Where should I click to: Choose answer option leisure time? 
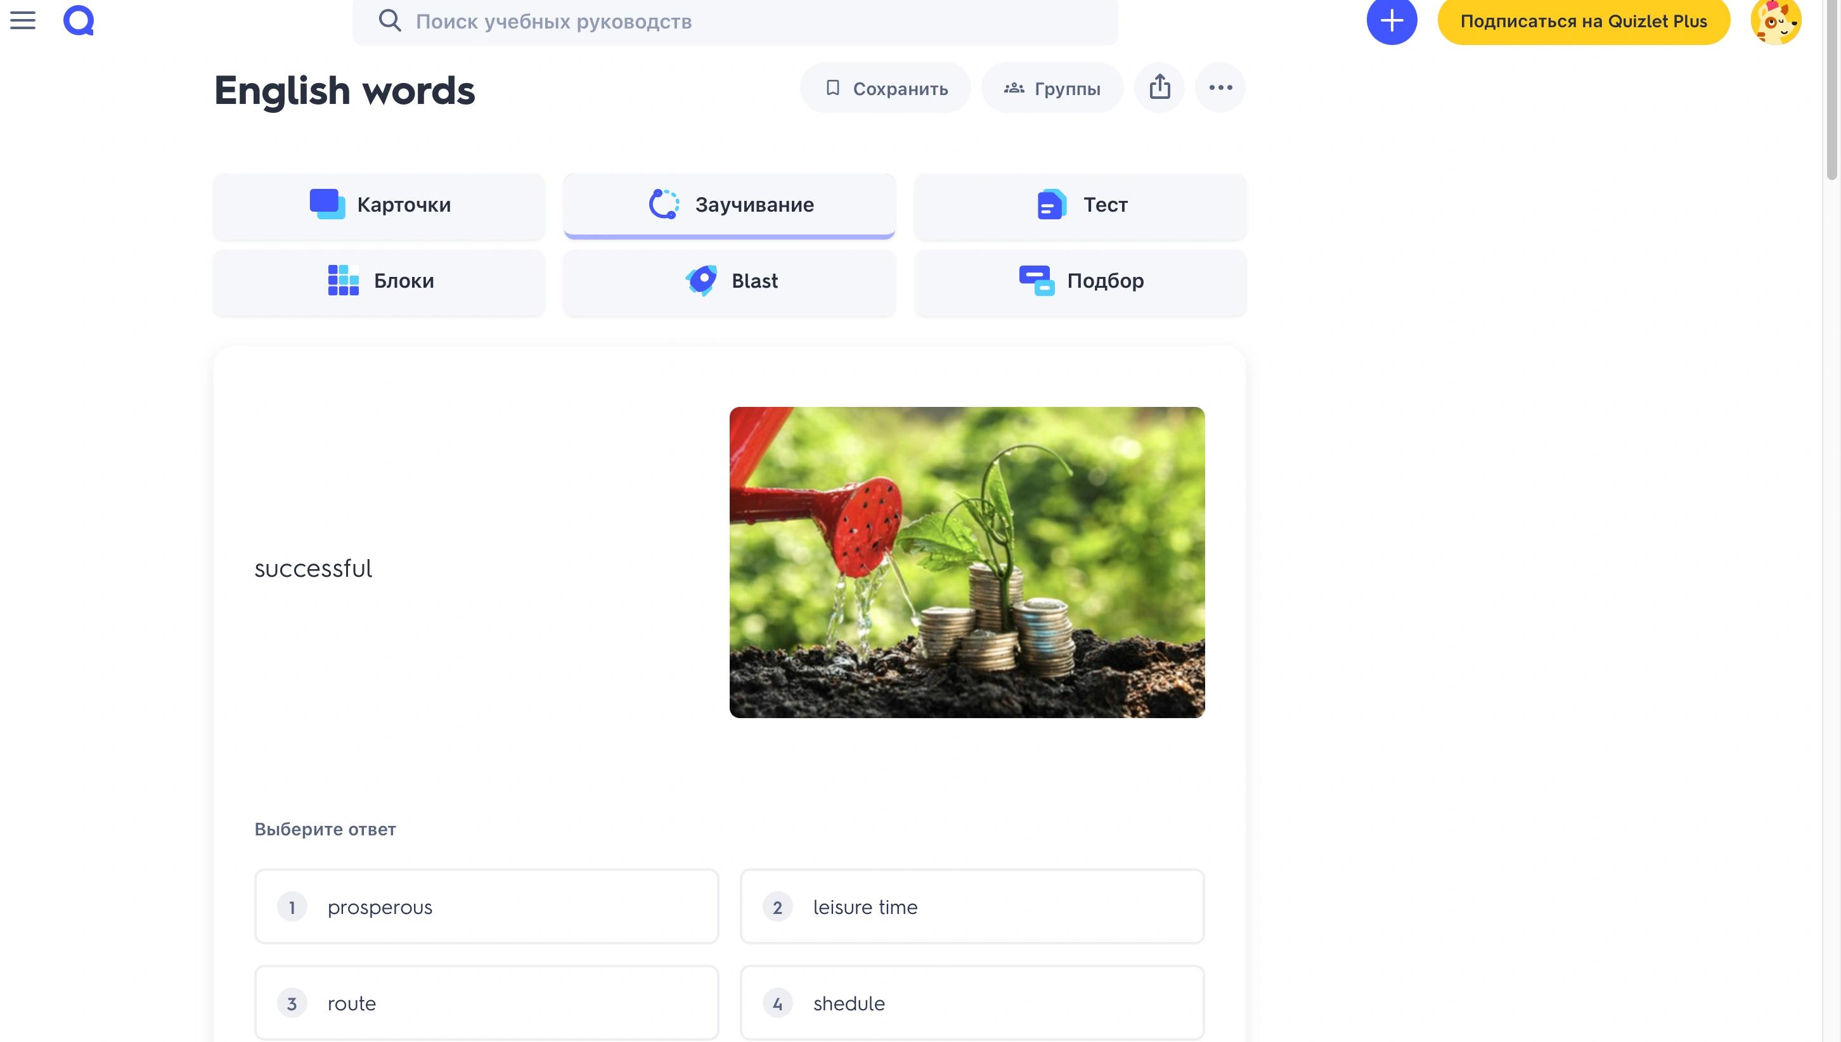tap(972, 907)
